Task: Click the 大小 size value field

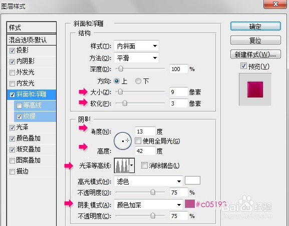Action: point(179,92)
